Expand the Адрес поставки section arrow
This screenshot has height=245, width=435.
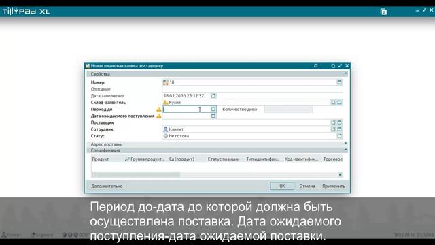pos(346,144)
